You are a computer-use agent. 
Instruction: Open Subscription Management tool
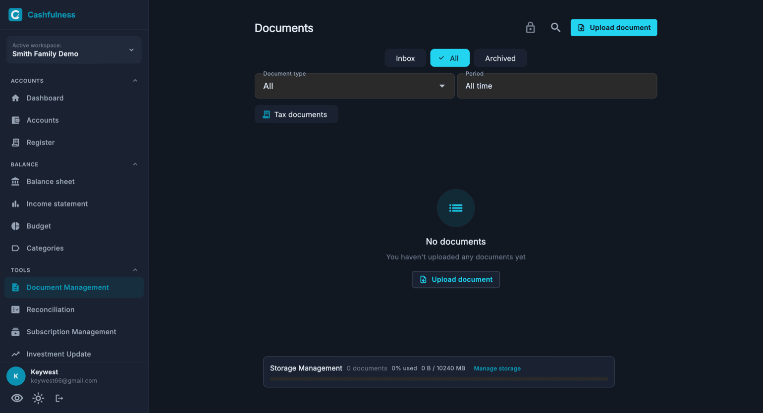point(74,332)
